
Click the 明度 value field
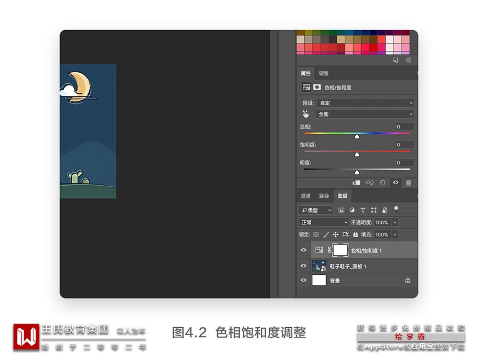point(405,163)
